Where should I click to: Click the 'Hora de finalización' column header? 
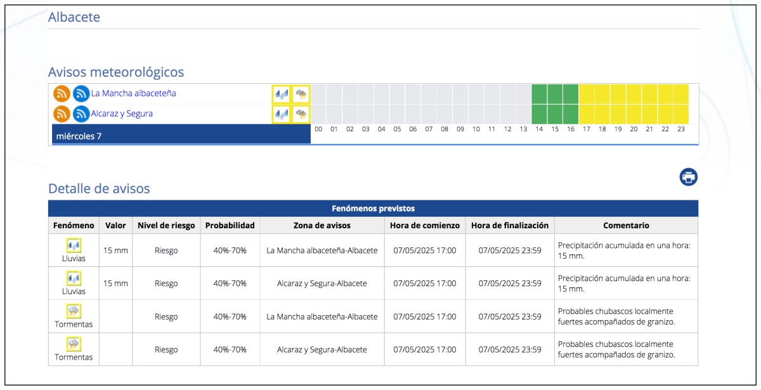pyautogui.click(x=510, y=225)
